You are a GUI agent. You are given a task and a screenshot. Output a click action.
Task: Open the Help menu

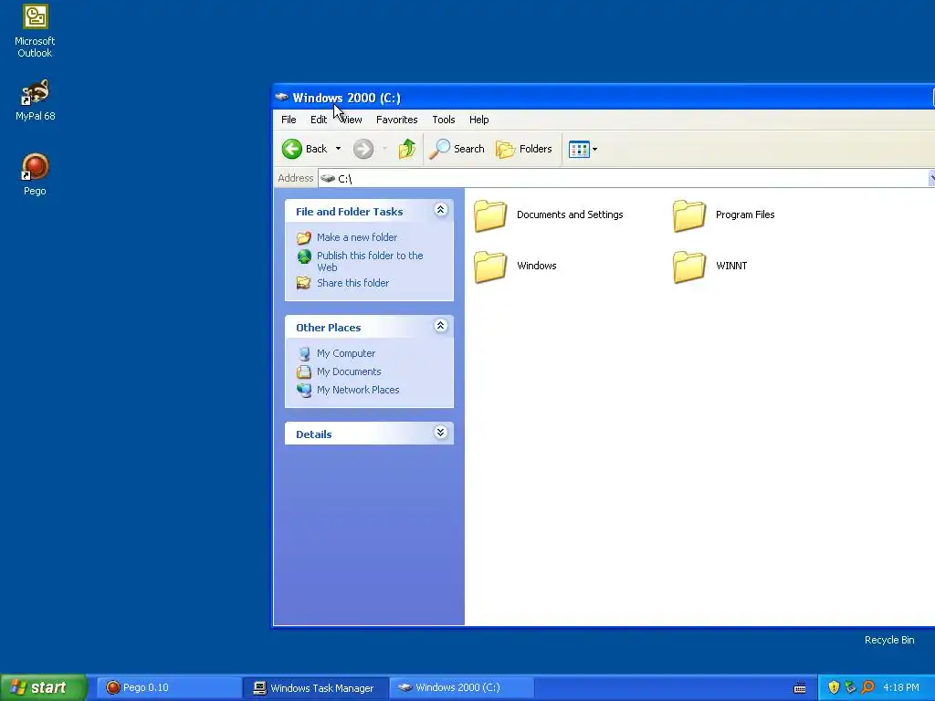click(x=478, y=120)
